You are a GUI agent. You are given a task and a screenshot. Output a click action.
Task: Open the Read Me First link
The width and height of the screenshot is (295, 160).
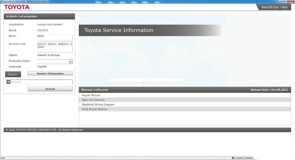tap(270, 7)
